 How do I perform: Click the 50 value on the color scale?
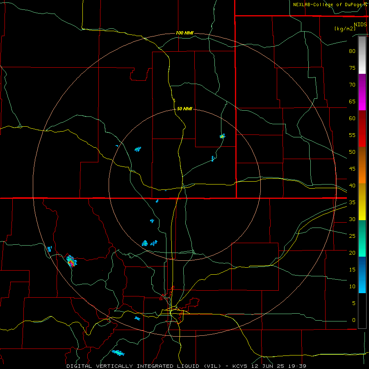[352, 152]
